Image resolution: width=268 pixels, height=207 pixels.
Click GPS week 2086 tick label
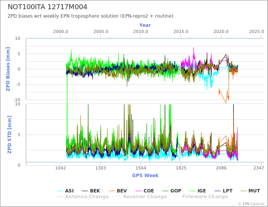pyautogui.click(x=221, y=168)
